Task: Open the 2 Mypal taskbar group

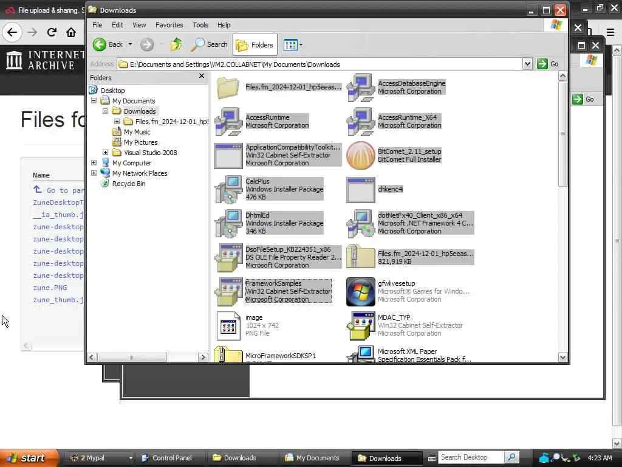Action: click(x=100, y=458)
